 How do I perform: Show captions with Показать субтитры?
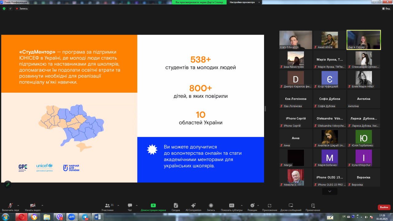pyautogui.click(x=232, y=207)
